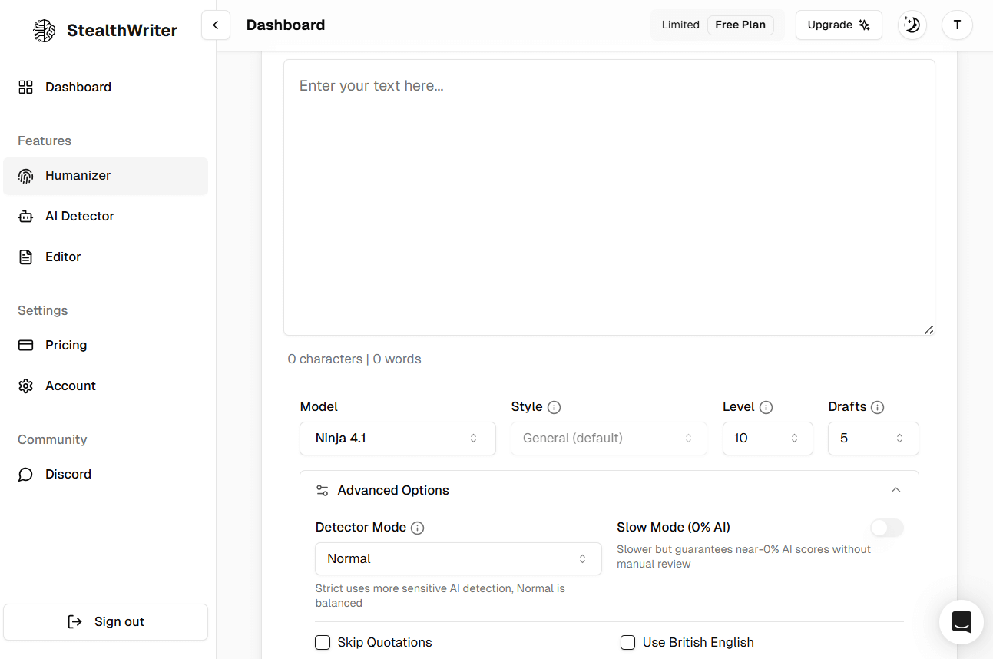Image resolution: width=993 pixels, height=659 pixels.
Task: Click the Advanced Options sliders icon
Action: tap(323, 490)
